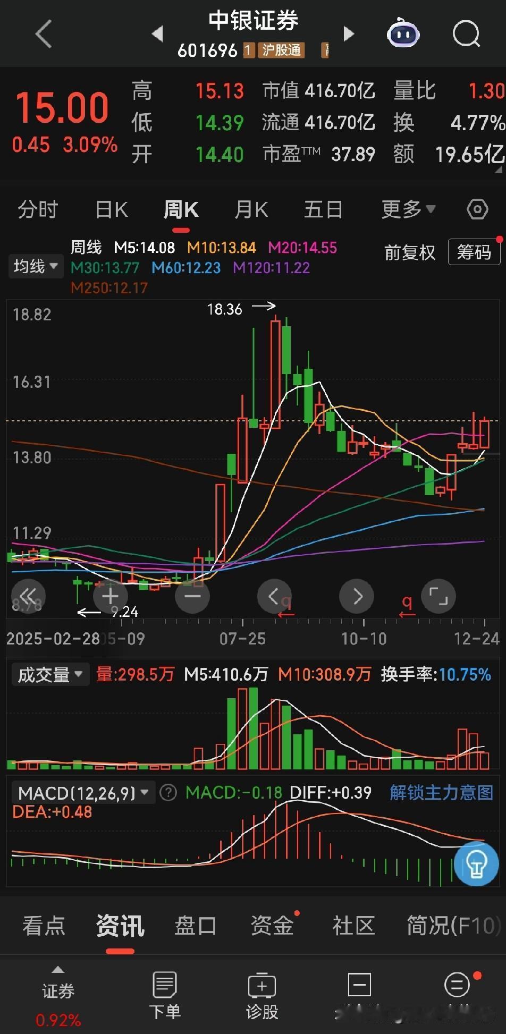
Task: Expand chart to fullscreen icon
Action: click(x=438, y=596)
